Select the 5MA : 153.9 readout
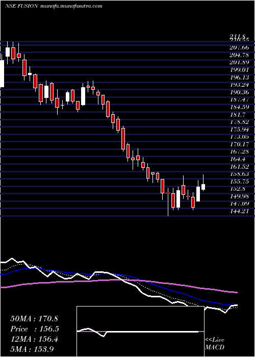Viewport: 255px width, 357px height. [32, 349]
